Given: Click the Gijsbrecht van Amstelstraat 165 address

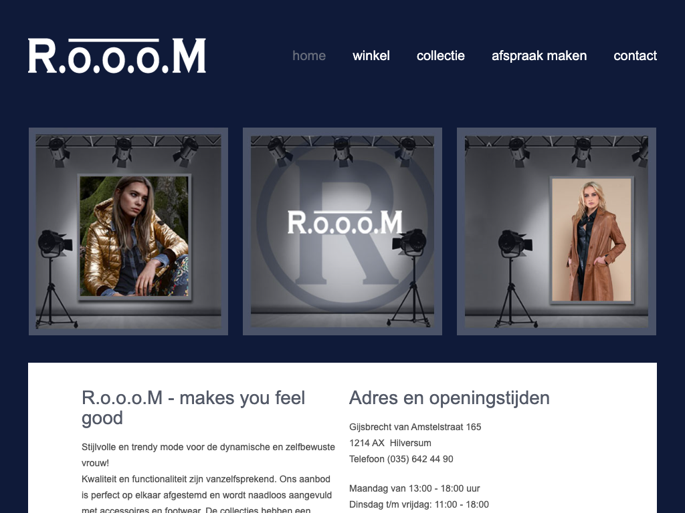Looking at the screenshot, I should [415, 427].
